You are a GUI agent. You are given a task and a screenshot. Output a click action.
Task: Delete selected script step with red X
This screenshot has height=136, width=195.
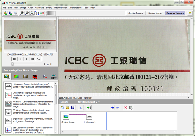[x=125, y=108]
